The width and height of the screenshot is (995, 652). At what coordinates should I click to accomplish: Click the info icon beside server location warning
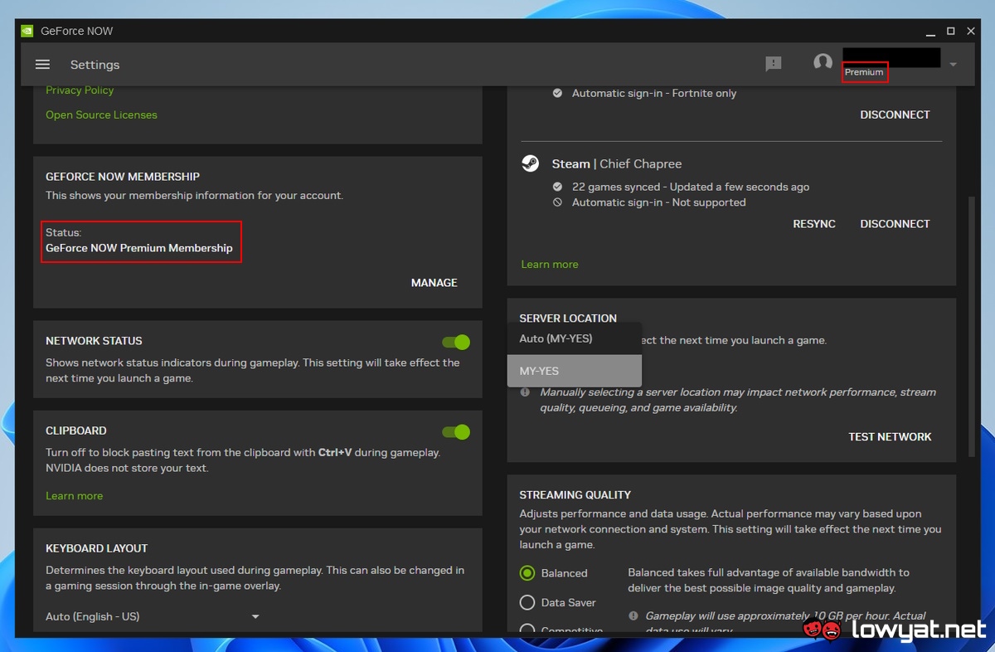tap(525, 392)
